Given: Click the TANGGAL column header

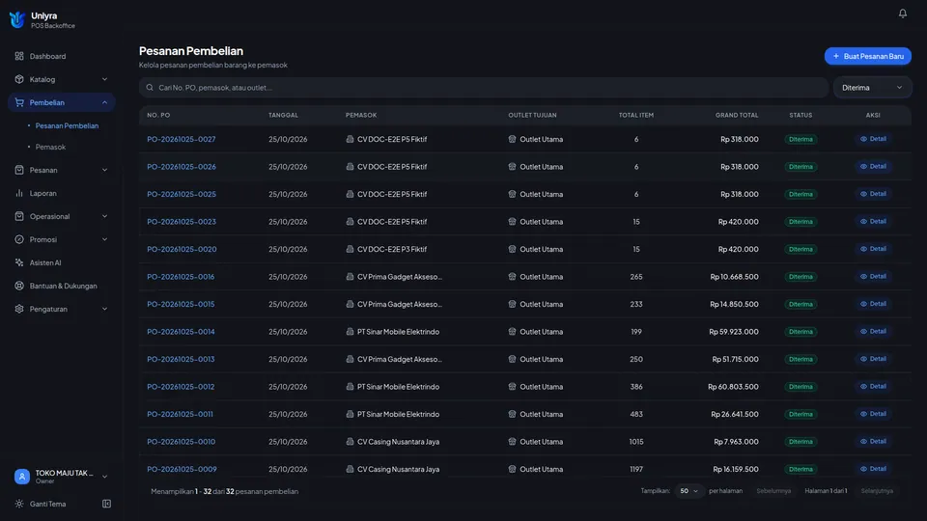Looking at the screenshot, I should (283, 115).
